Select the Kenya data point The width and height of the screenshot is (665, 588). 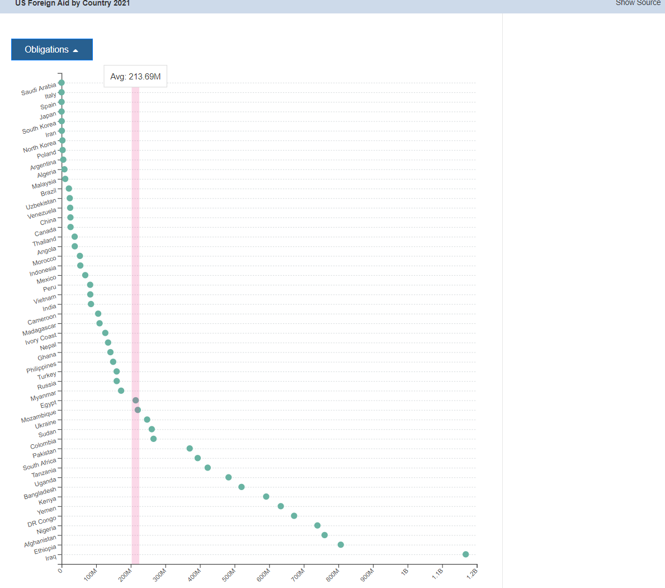point(266,497)
